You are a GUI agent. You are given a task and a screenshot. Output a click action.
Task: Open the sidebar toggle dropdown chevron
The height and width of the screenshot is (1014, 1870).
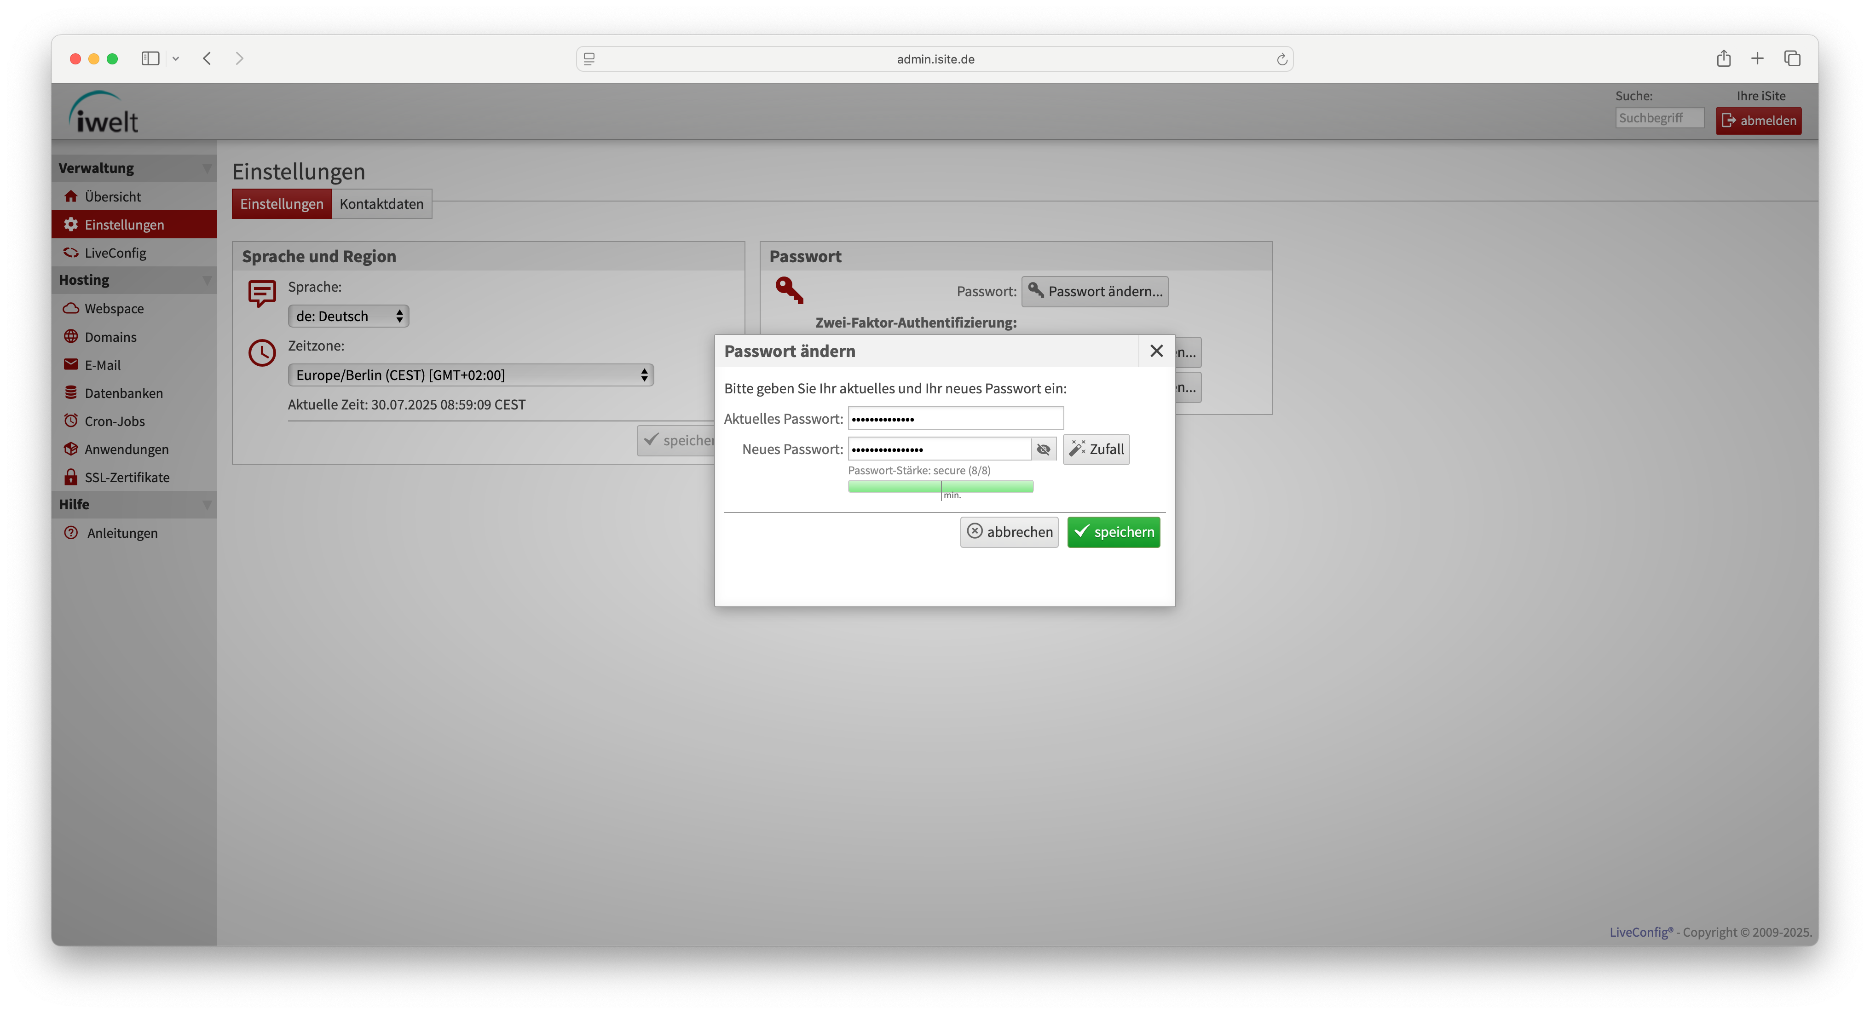coord(176,59)
